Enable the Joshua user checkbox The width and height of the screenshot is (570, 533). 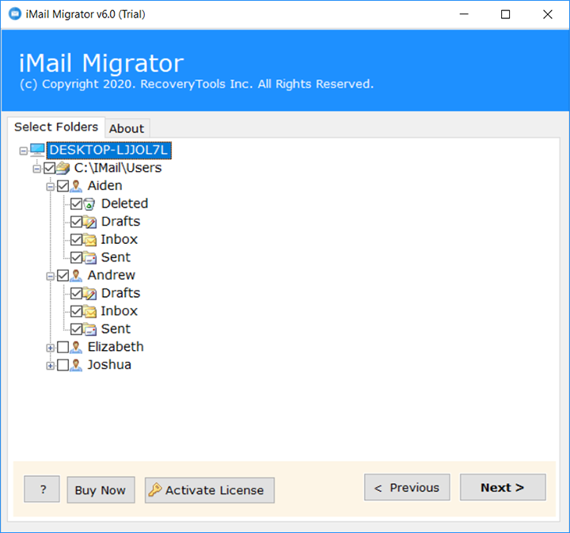pyautogui.click(x=63, y=365)
